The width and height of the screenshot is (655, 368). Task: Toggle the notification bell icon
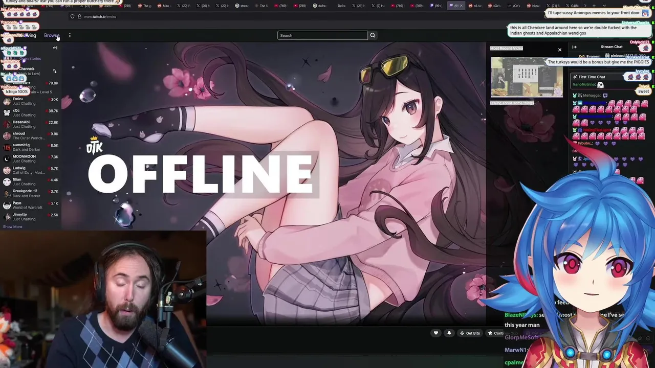coord(449,333)
